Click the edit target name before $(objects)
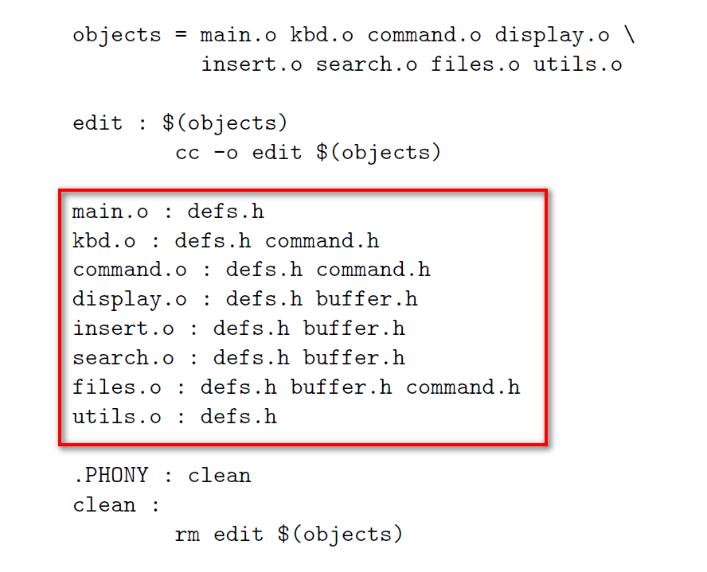707x572 pixels. click(x=97, y=123)
